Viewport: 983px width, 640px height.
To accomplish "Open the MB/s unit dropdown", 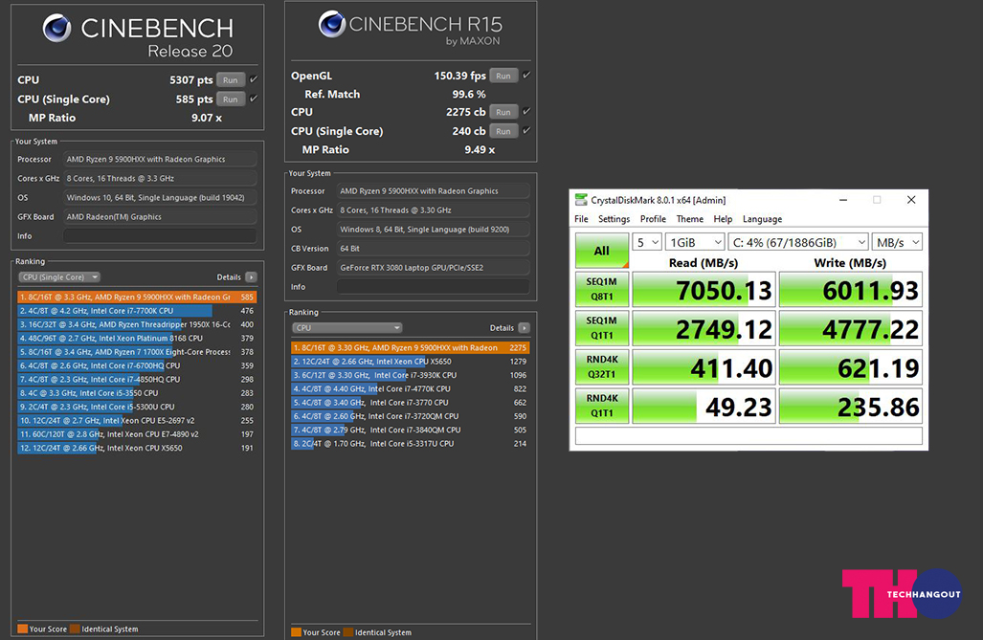I will [x=897, y=242].
